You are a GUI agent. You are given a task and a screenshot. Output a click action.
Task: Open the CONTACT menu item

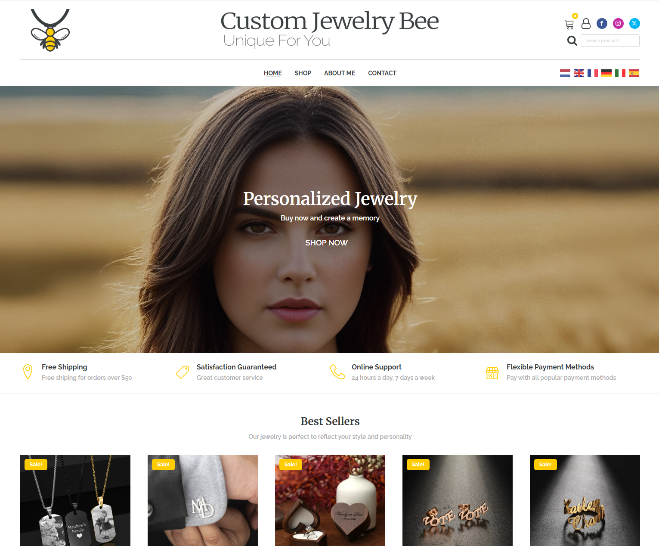tap(382, 73)
